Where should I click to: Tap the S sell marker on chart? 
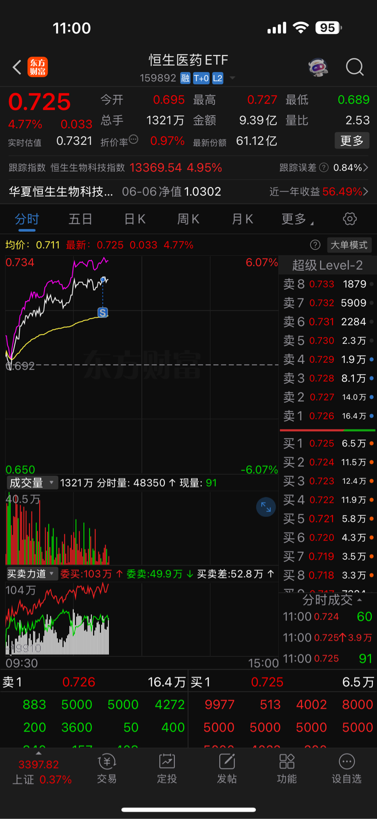pos(103,313)
